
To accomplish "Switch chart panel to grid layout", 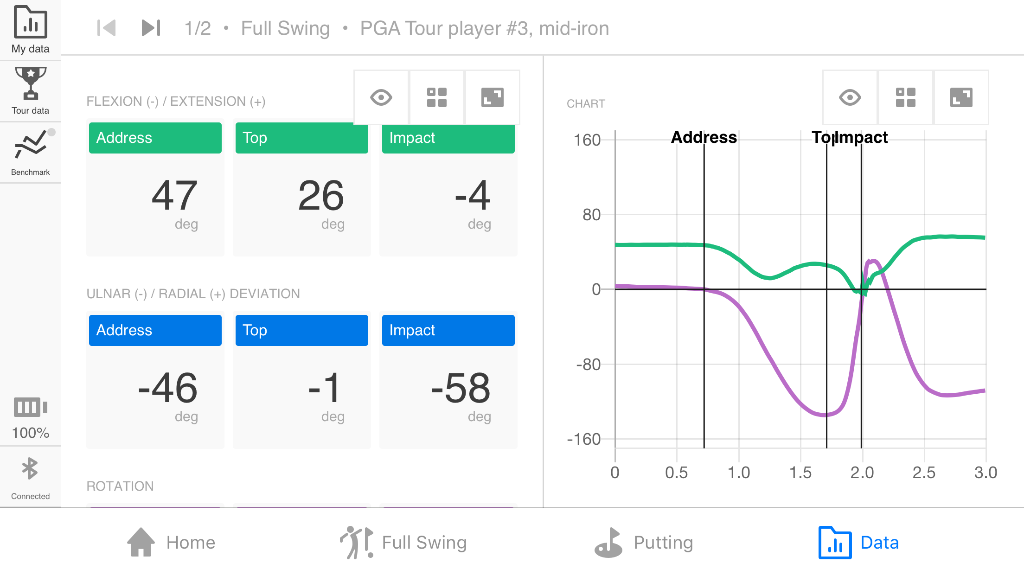I will coord(905,97).
